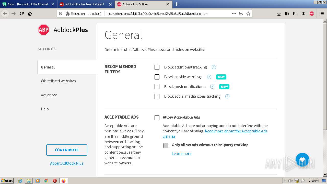Open Advanced settings section
This screenshot has width=327, height=184.
(49, 95)
